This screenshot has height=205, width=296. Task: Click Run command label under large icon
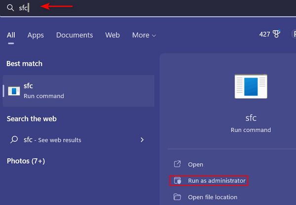(x=251, y=130)
